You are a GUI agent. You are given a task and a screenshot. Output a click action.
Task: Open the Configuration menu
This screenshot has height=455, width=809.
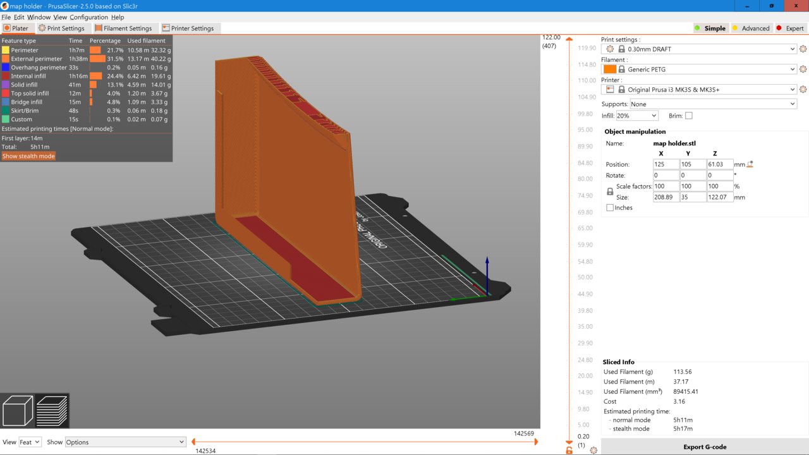[x=88, y=17]
